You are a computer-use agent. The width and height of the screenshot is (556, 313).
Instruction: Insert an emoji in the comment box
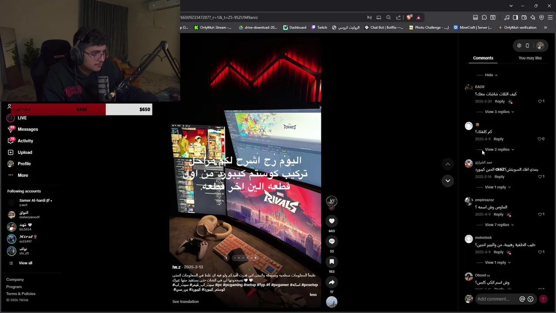coord(530,299)
